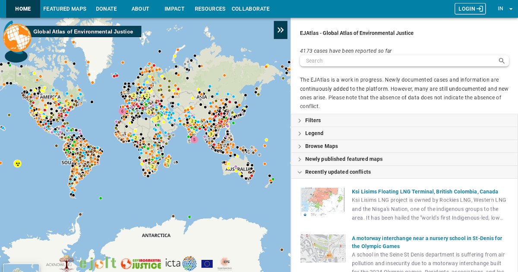
Task: Click the search magnifier icon
Action: pyautogui.click(x=502, y=61)
